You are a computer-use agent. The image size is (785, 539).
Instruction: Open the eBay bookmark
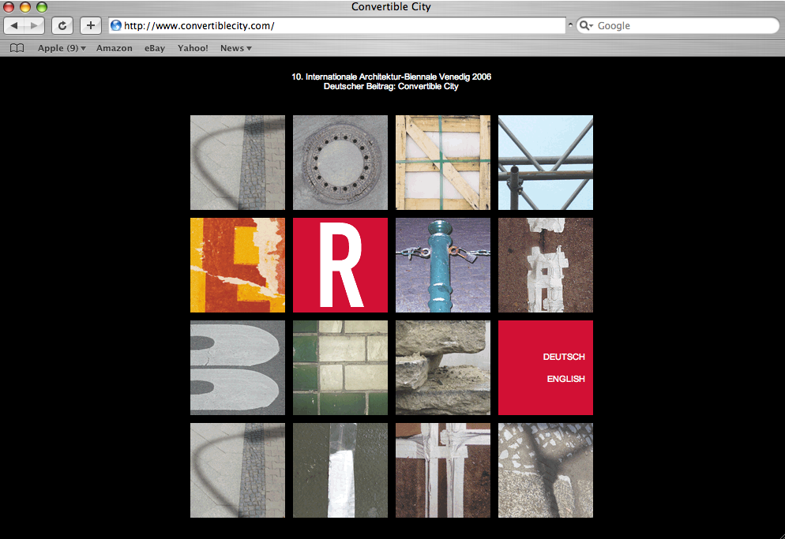(155, 48)
